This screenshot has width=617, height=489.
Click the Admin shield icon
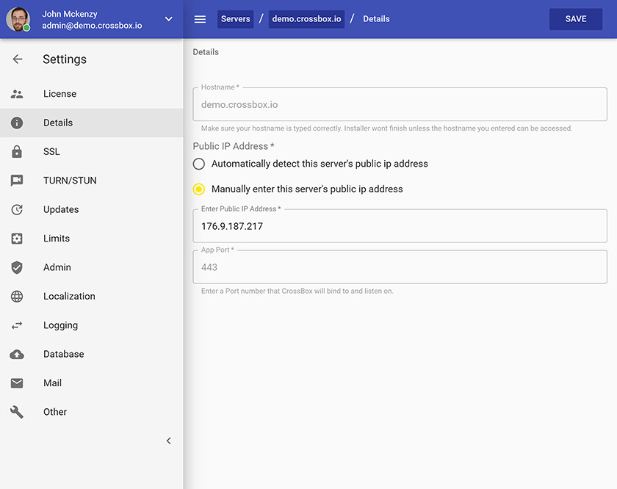tap(17, 267)
